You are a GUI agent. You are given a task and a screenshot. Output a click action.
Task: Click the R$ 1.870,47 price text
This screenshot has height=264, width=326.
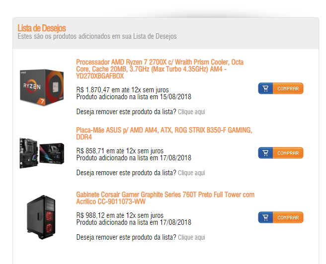click(x=93, y=90)
